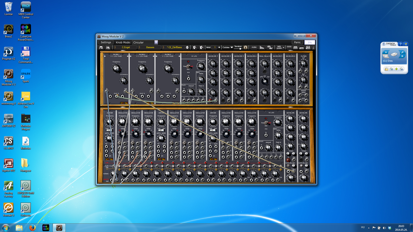
Task: Open the Knob Mode Circular dropdown
Action: coord(145,42)
